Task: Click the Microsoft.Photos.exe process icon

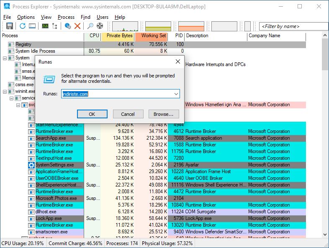Action: click(31, 199)
